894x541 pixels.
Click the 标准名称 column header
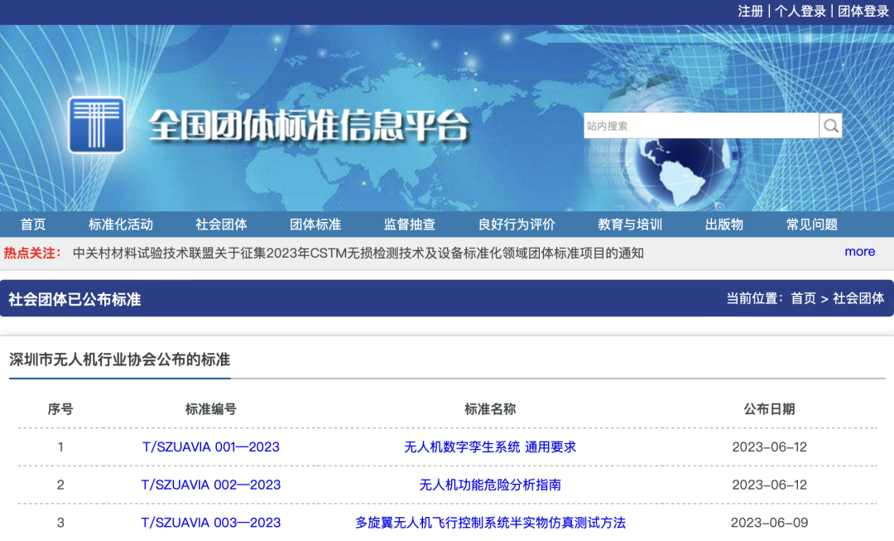[x=490, y=408]
